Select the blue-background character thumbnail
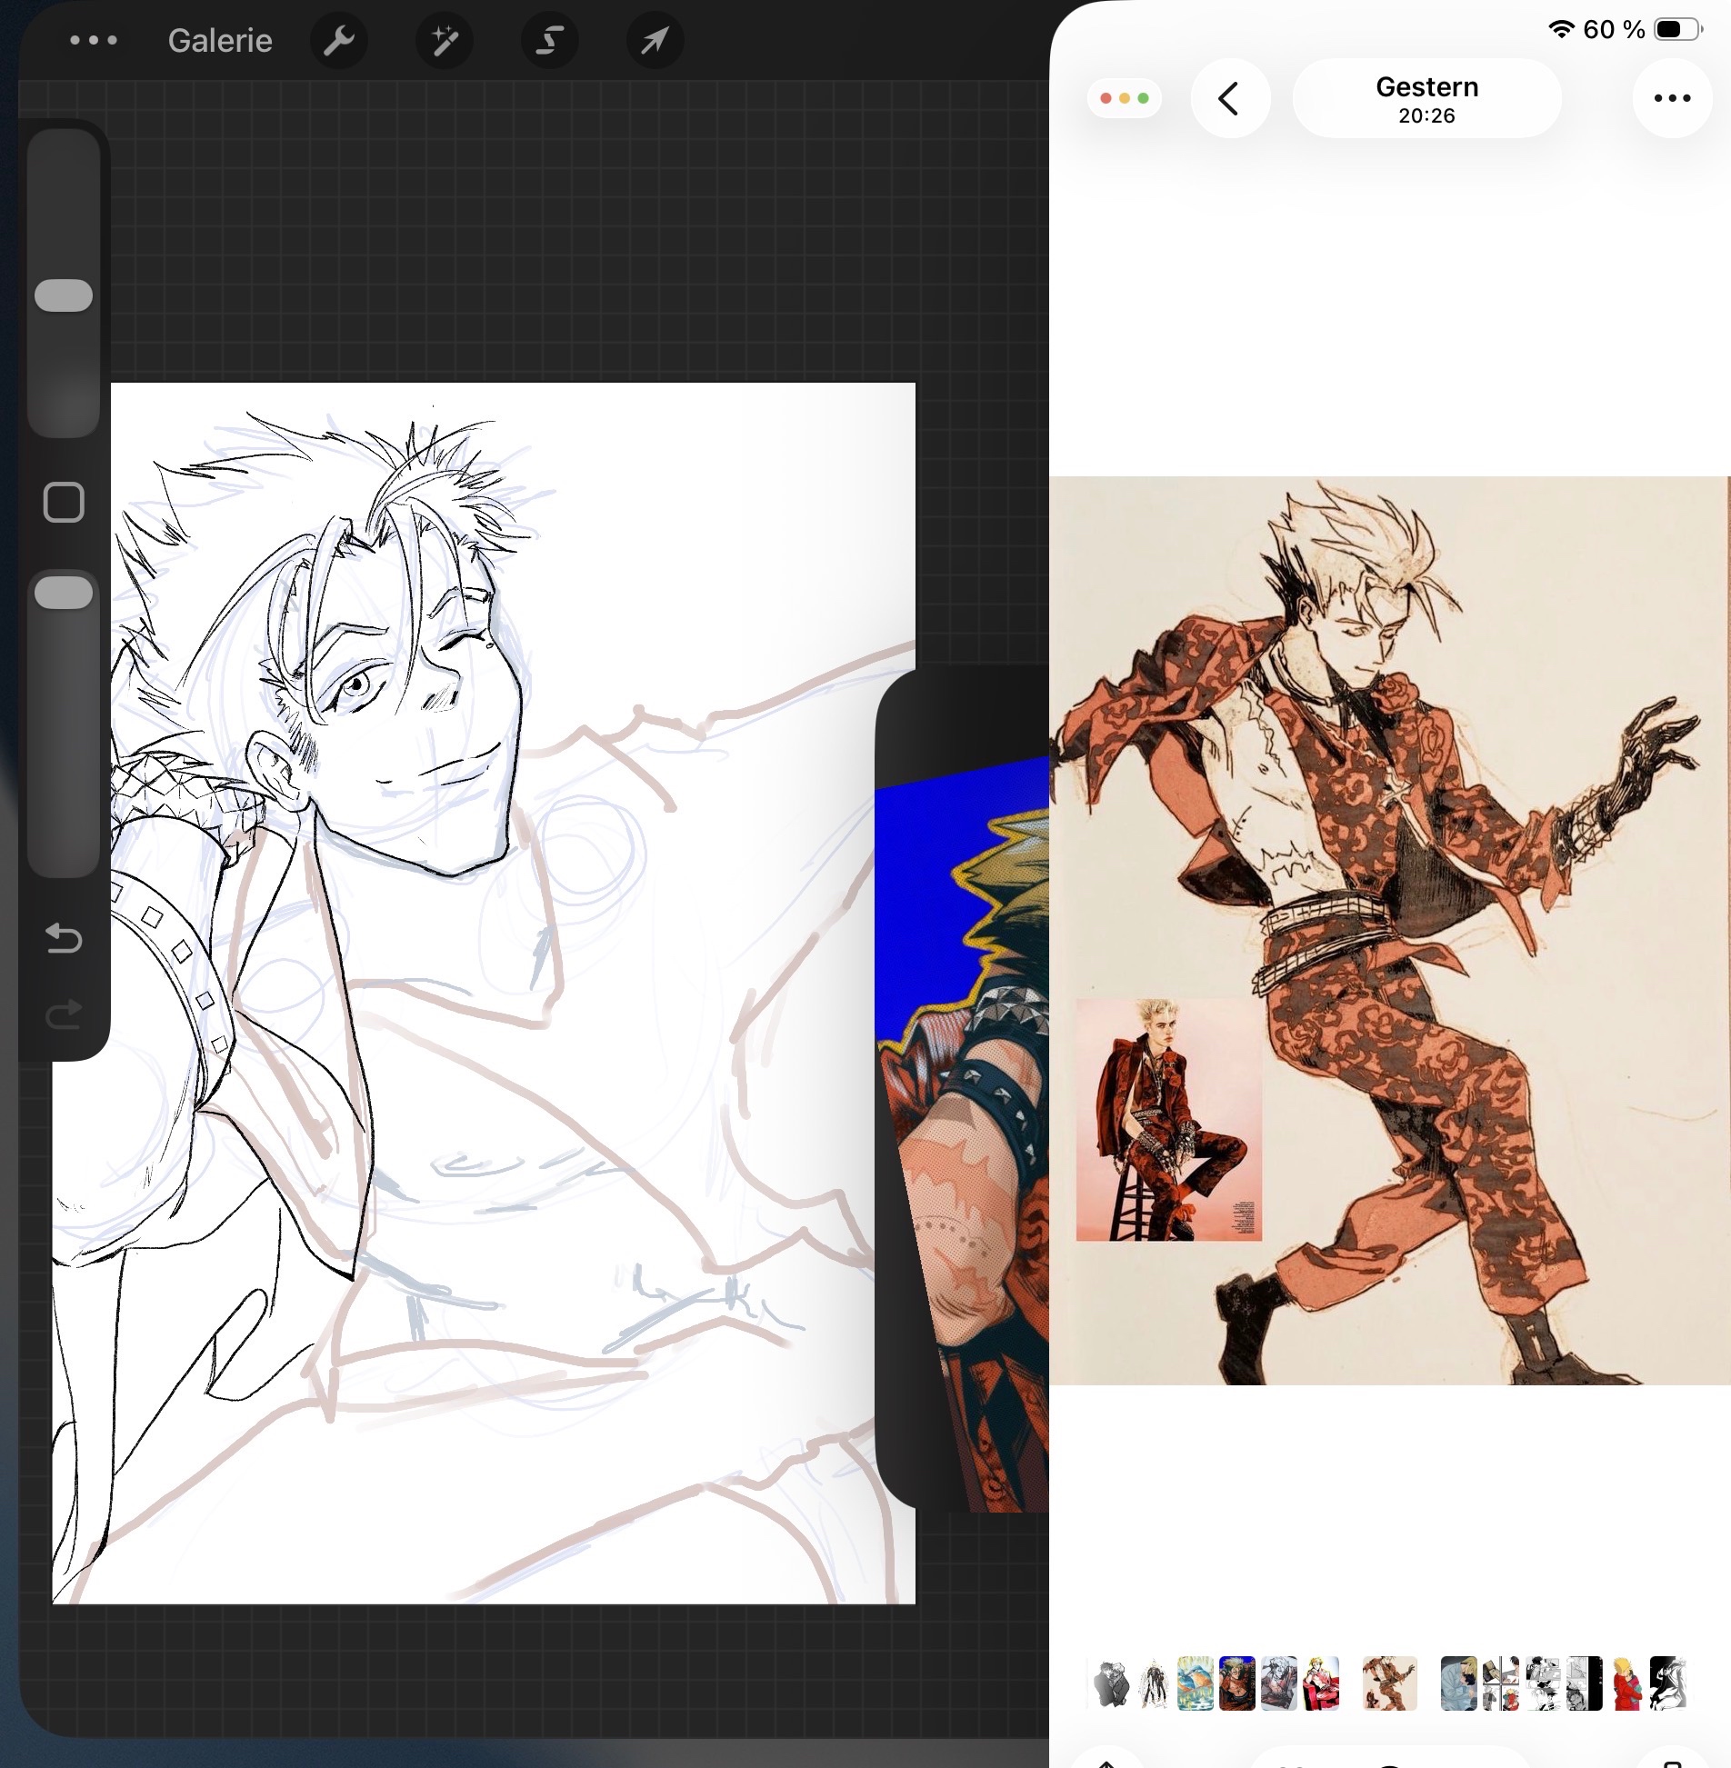 (x=1236, y=1683)
